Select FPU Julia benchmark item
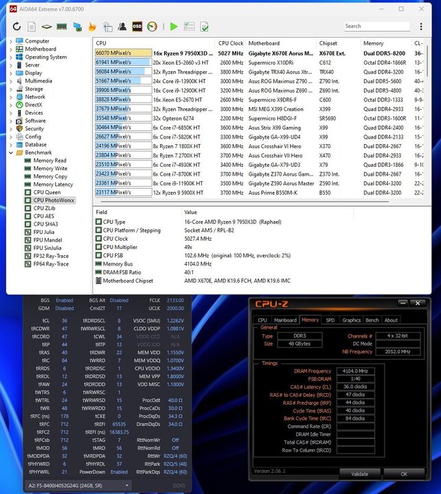This screenshot has height=494, width=441. pyautogui.click(x=46, y=231)
